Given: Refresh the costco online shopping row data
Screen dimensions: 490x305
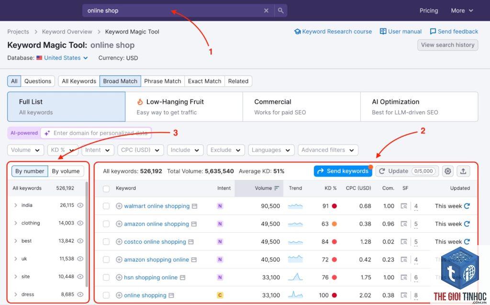Looking at the screenshot, I should pos(467,241).
